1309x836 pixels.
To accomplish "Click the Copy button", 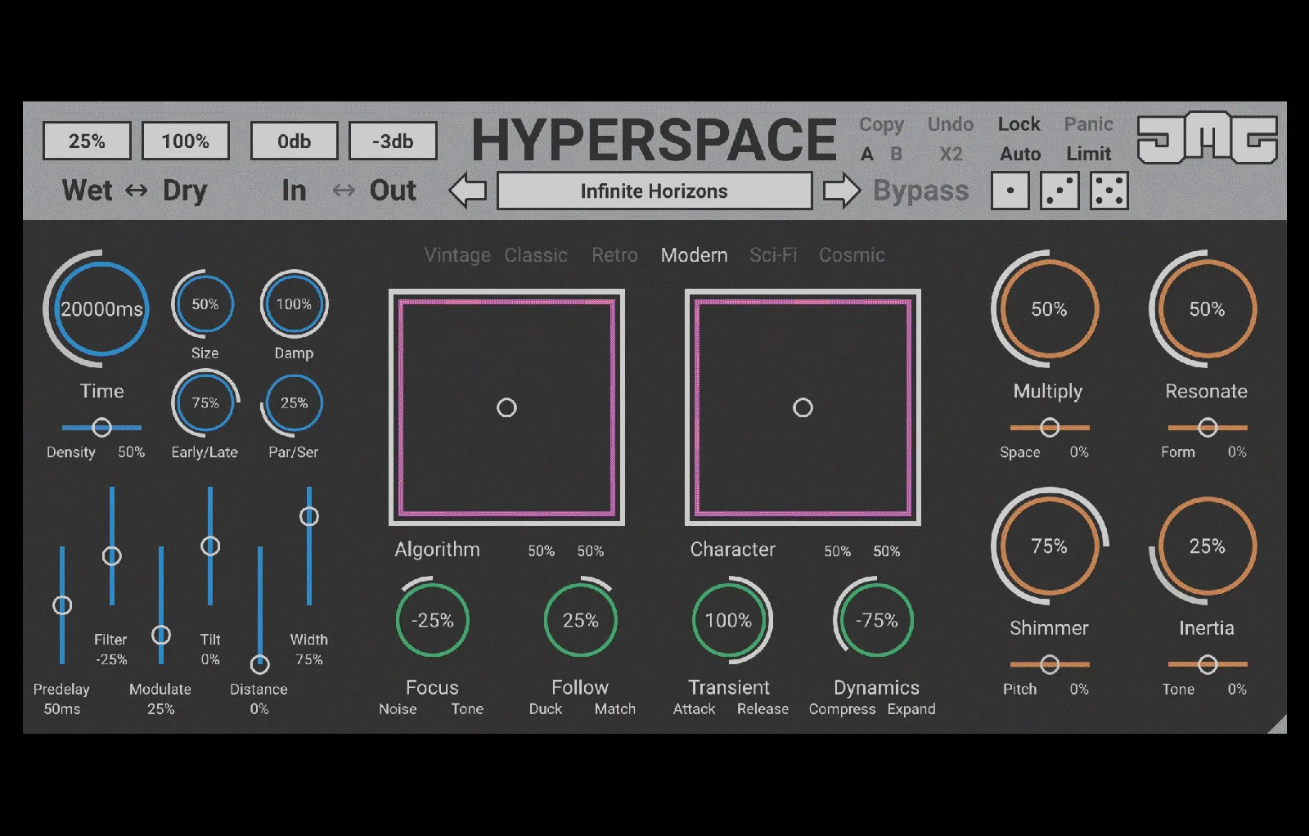I will pos(881,125).
